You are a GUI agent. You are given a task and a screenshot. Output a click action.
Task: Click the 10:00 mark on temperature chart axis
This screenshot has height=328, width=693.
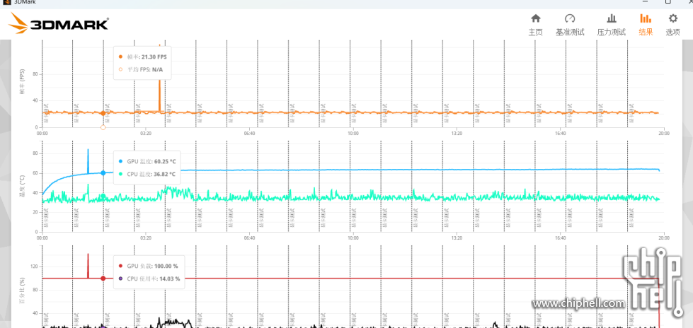353,238
